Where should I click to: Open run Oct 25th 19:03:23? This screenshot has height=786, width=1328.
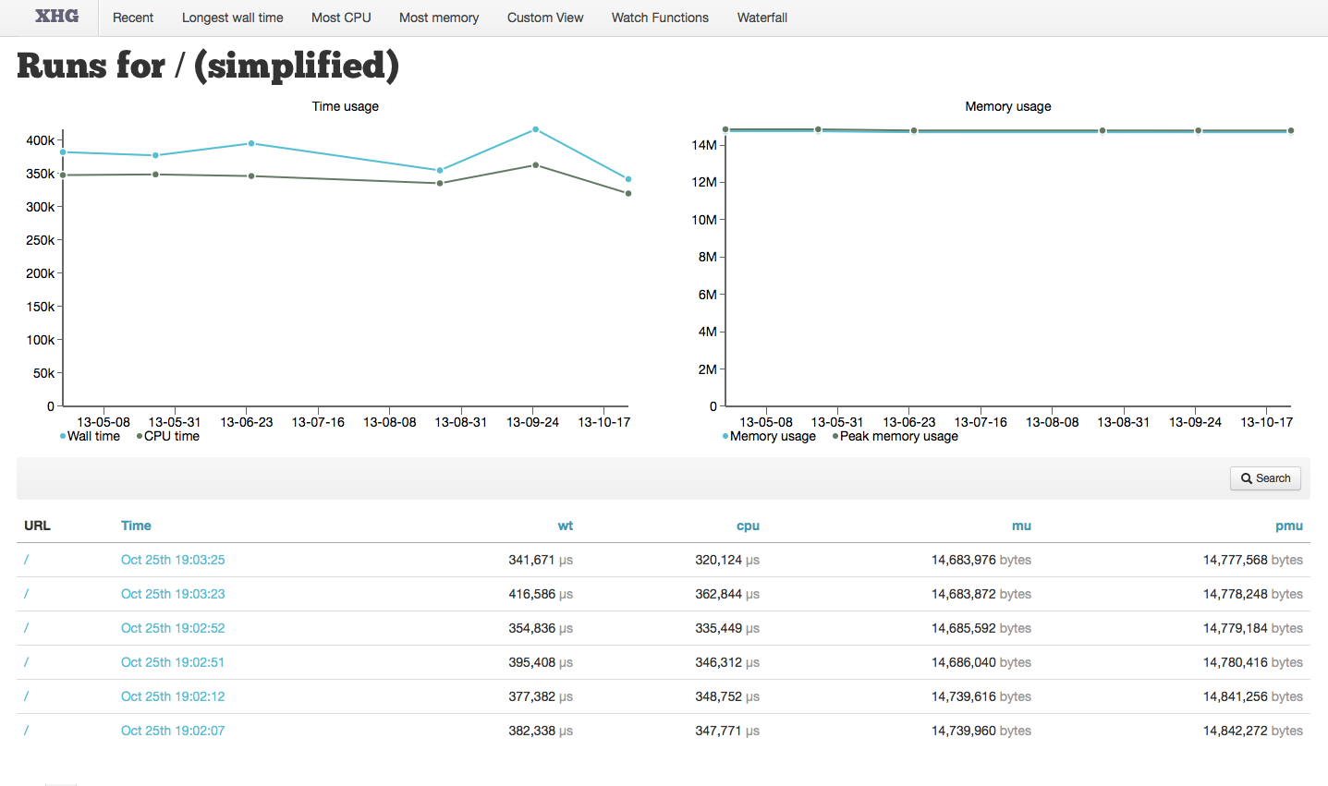click(x=173, y=594)
